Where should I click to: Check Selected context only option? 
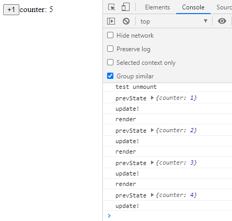pyautogui.click(x=110, y=62)
